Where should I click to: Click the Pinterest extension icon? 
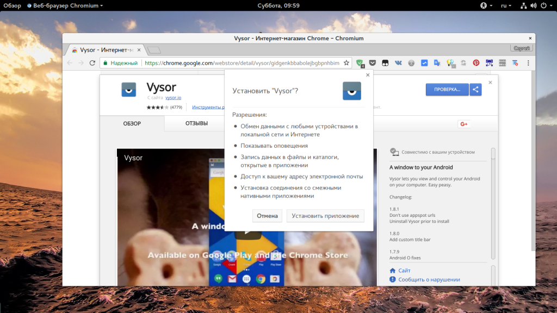click(476, 63)
